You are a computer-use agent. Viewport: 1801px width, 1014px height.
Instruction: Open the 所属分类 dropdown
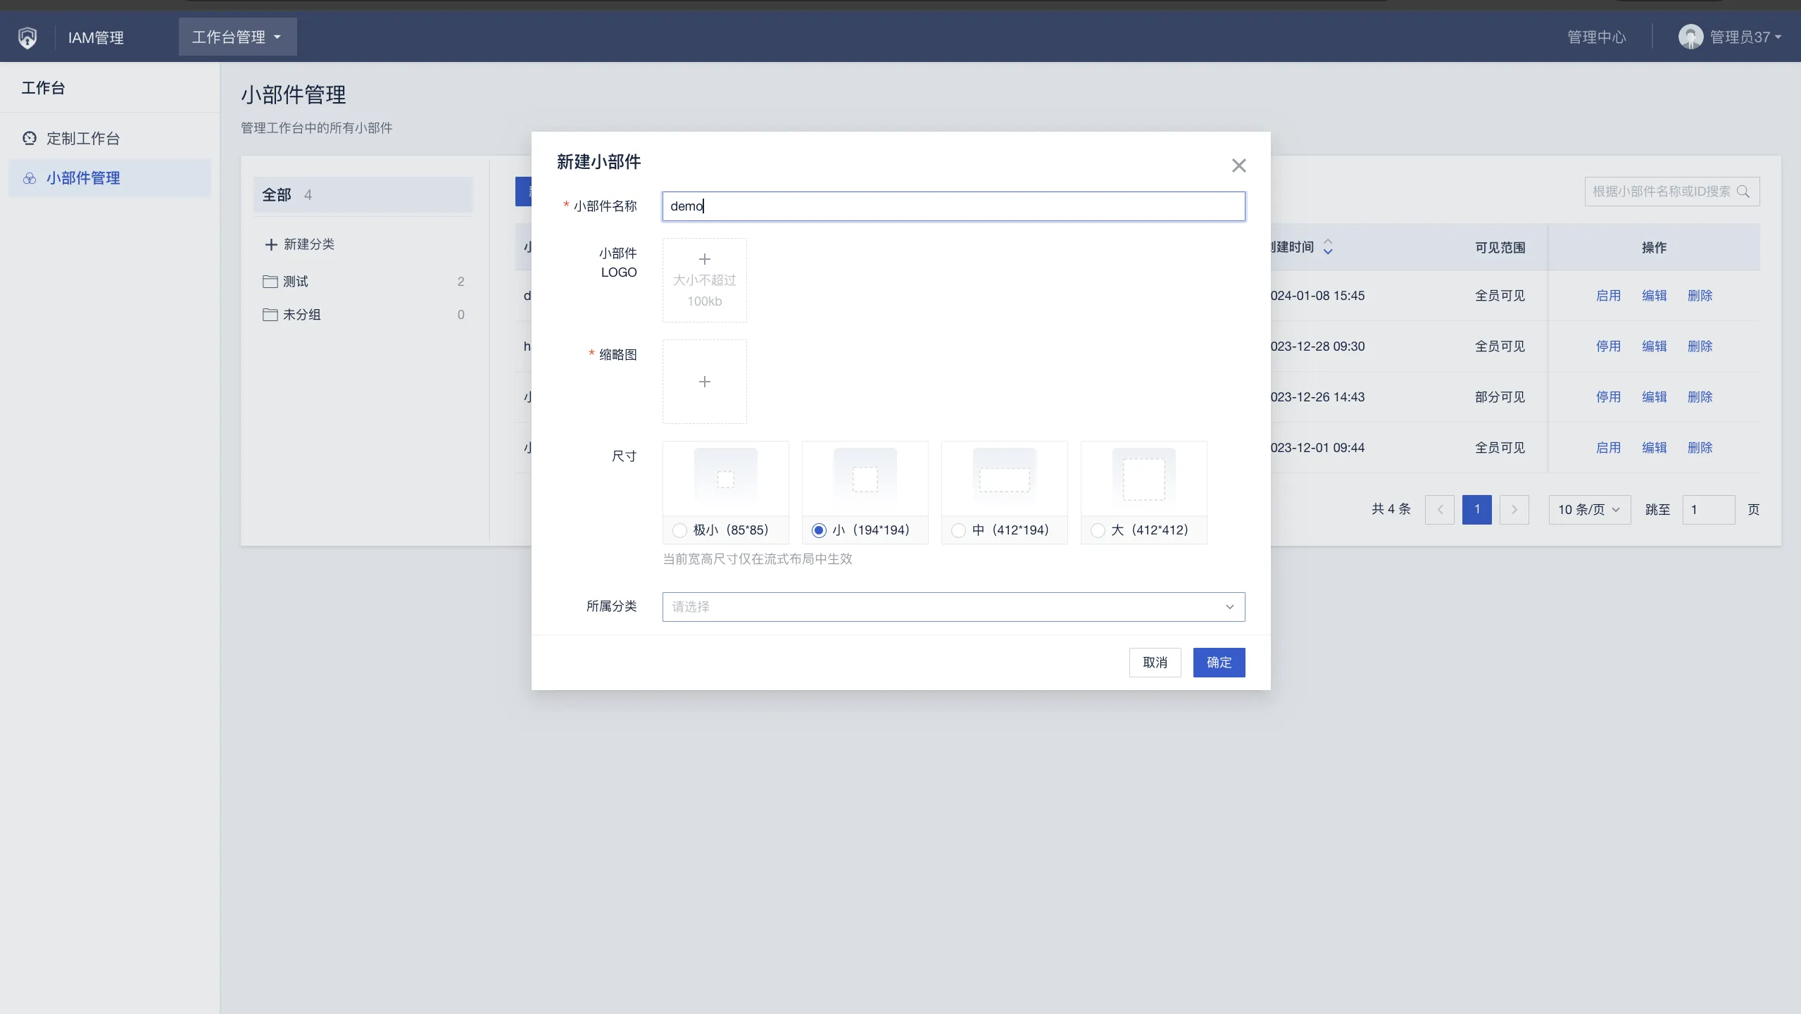[953, 607]
